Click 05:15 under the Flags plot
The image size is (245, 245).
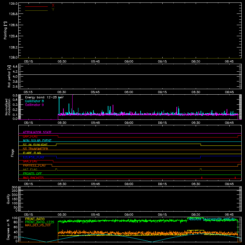point(28,184)
